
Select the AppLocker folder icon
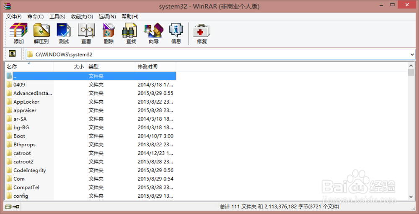9,102
